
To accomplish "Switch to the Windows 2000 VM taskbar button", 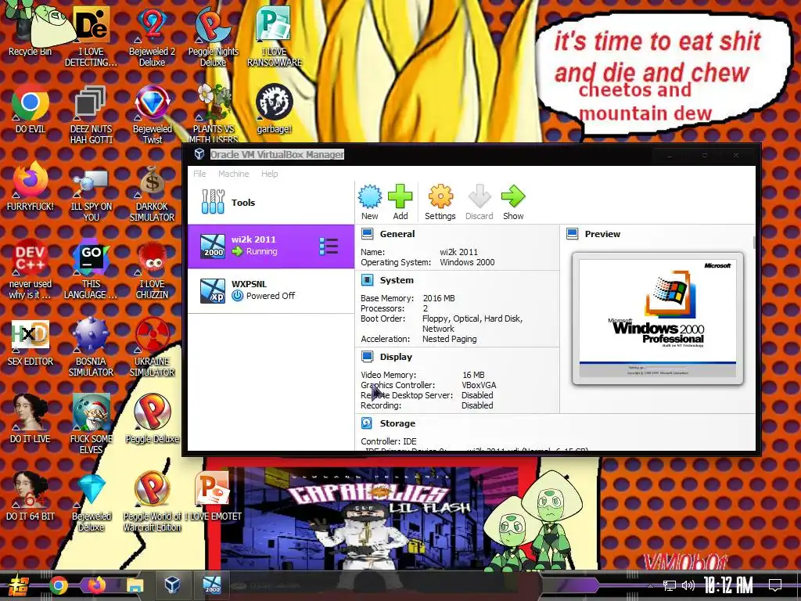I will coord(212,585).
